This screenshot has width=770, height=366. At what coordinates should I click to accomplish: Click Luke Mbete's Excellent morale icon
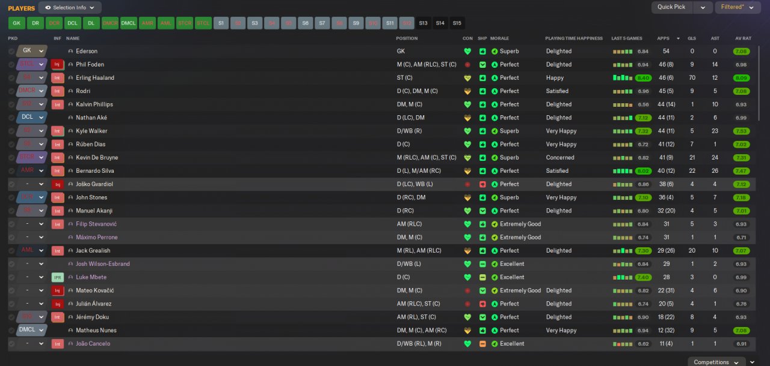(494, 277)
